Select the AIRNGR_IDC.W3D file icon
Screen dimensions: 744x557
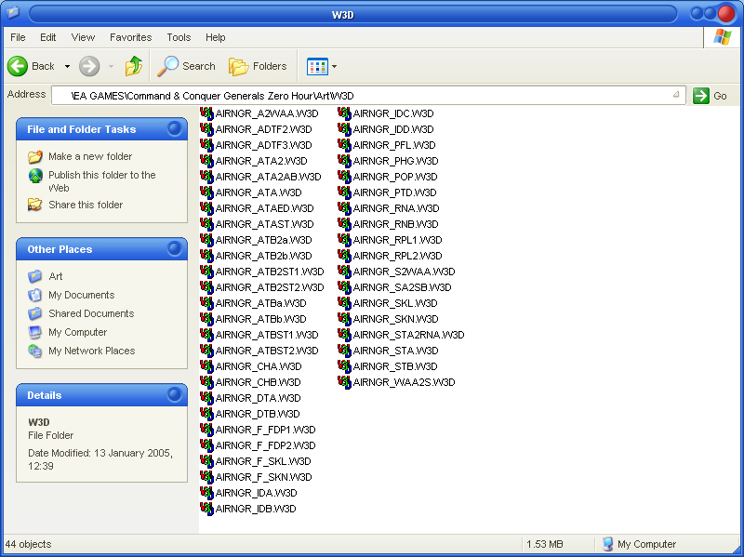(344, 113)
